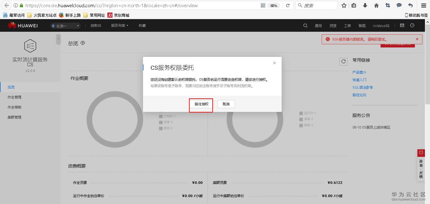Click the Huawei logo
Image resolution: width=430 pixels, height=204 pixels.
point(22,25)
